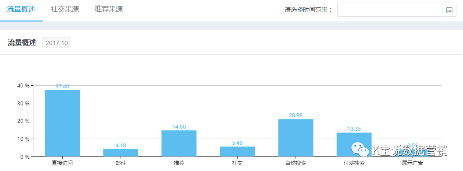Select the 自然搜索 bar showing 20.98
Viewport: 463px width, 171px height.
(296, 138)
